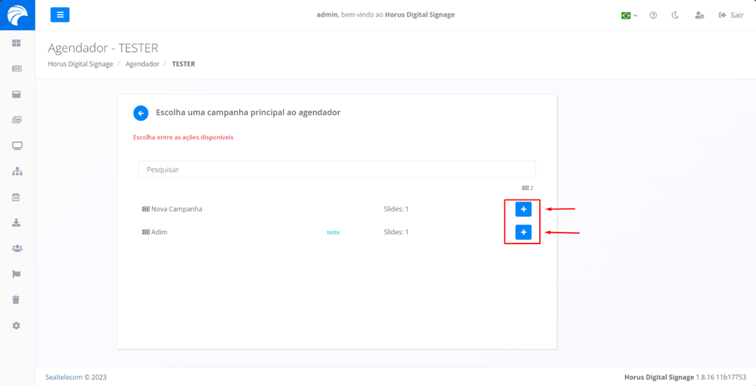Viewport: 756px width, 386px height.
Task: Open the Brazil flag language dropdown
Action: point(628,15)
